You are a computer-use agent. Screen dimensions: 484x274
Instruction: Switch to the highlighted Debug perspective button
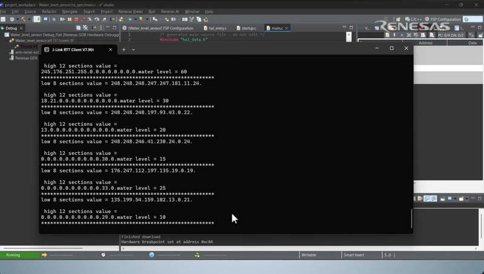[x=473, y=19]
